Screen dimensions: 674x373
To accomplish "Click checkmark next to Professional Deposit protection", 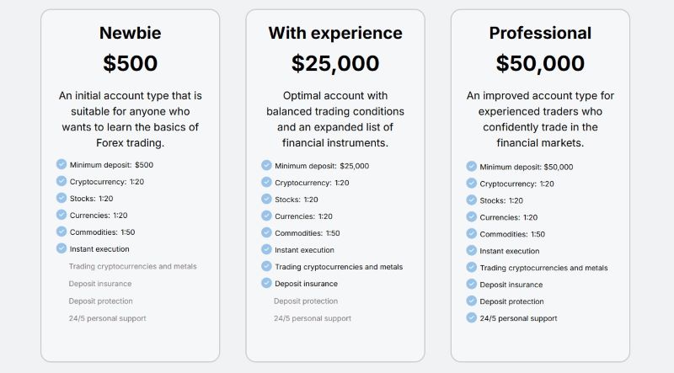I will click(472, 301).
